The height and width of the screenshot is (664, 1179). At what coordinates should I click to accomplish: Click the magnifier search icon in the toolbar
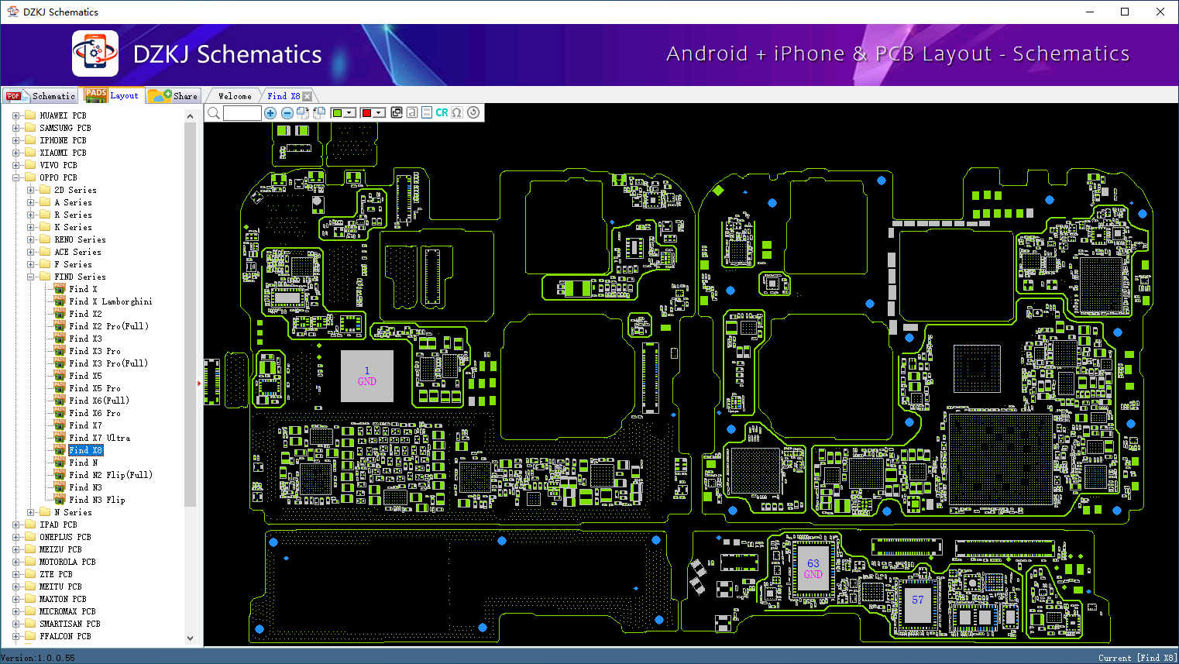coord(214,113)
